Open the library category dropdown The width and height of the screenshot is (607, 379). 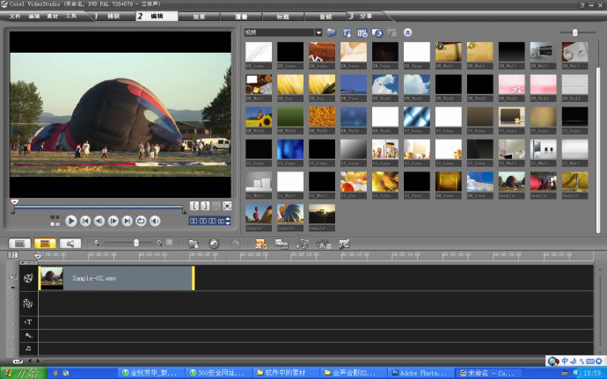tap(318, 33)
